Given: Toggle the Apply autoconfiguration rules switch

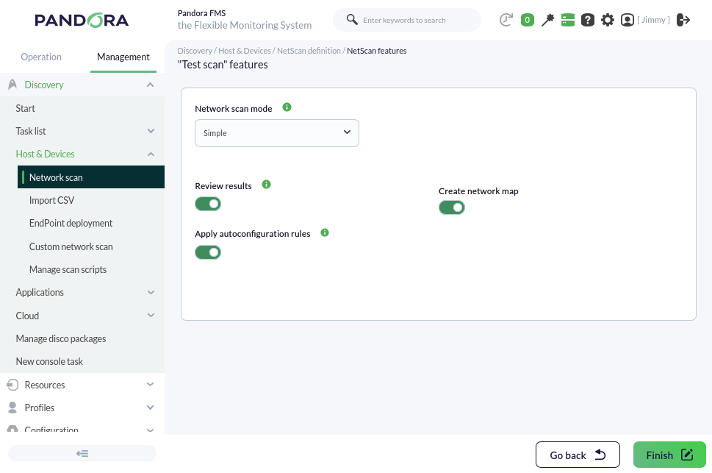Looking at the screenshot, I should [208, 252].
